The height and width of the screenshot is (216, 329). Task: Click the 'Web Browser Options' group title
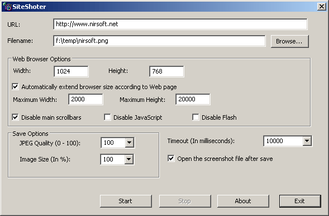41,59
